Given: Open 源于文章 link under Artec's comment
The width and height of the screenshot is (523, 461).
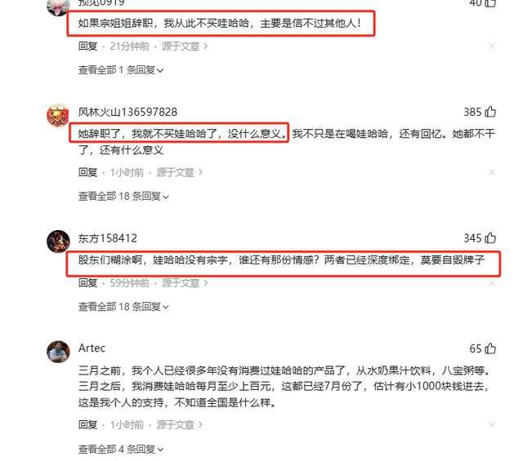Looking at the screenshot, I should 179,425.
